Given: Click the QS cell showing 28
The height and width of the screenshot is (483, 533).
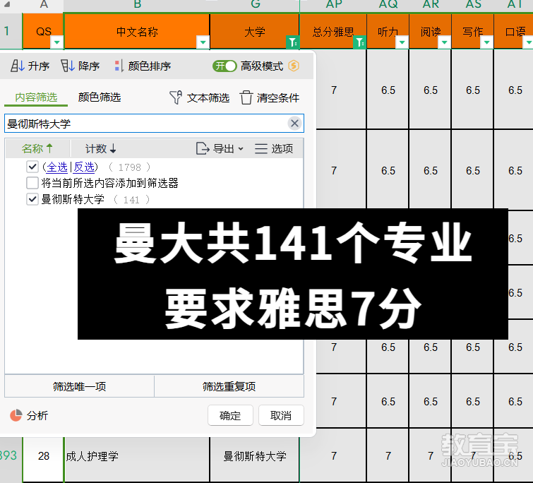Looking at the screenshot, I should pyautogui.click(x=44, y=455).
